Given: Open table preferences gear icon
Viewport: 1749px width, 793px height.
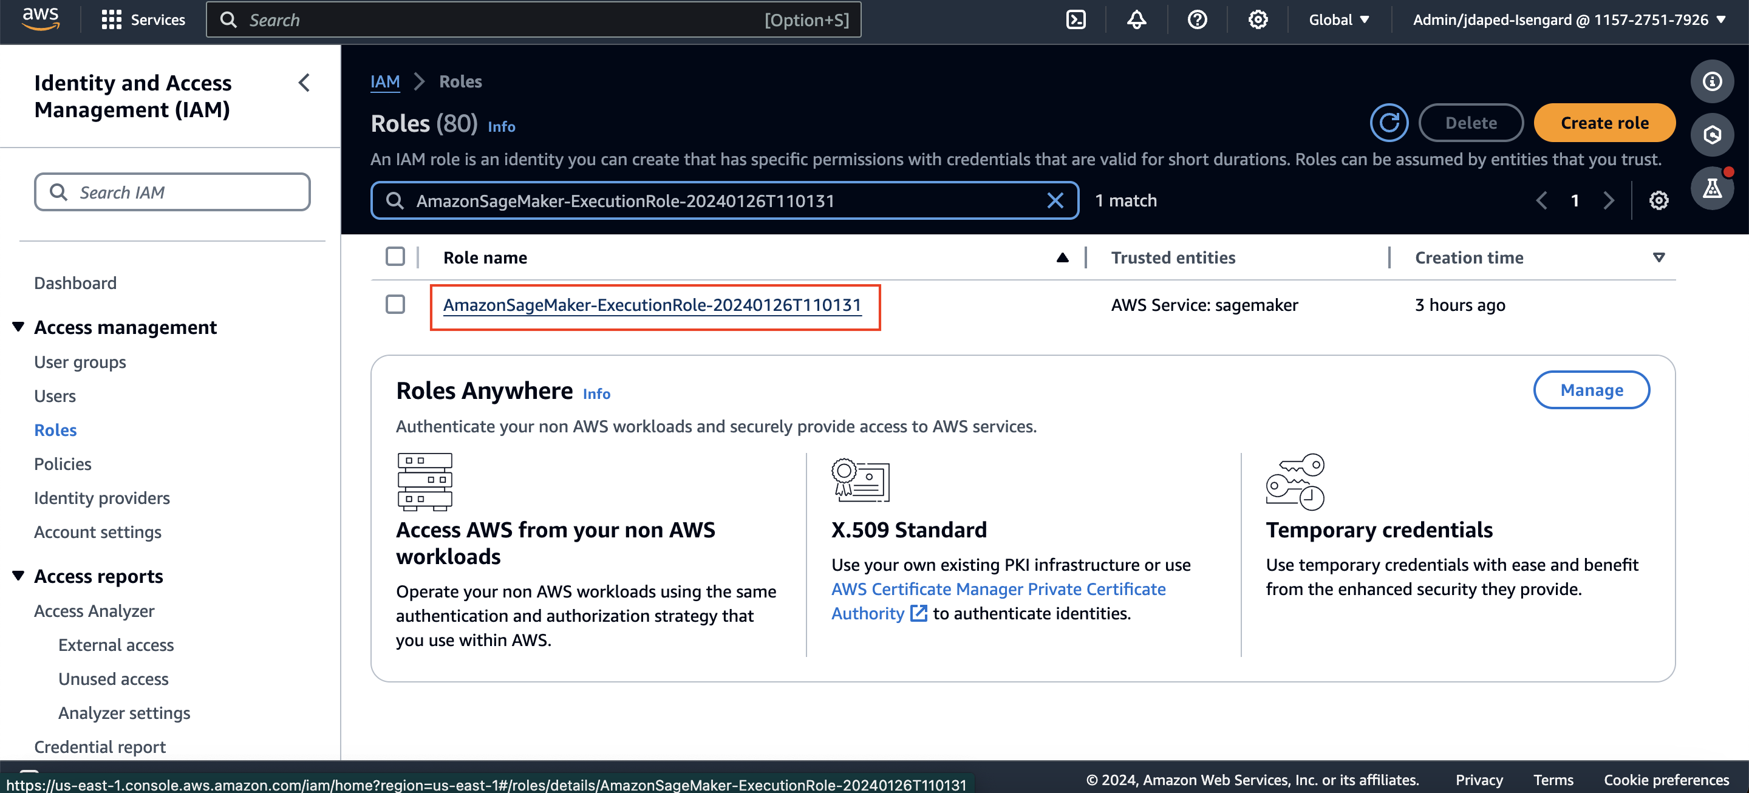Looking at the screenshot, I should (1658, 200).
